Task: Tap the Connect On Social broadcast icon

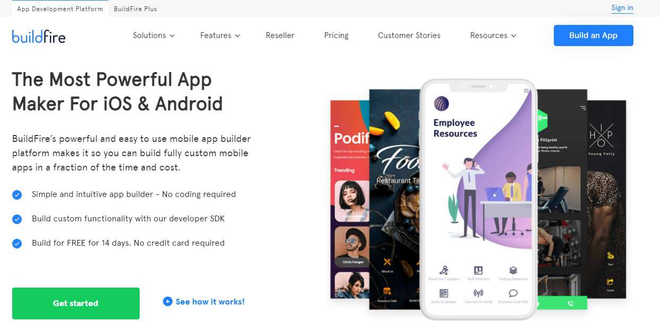Action: click(x=478, y=293)
